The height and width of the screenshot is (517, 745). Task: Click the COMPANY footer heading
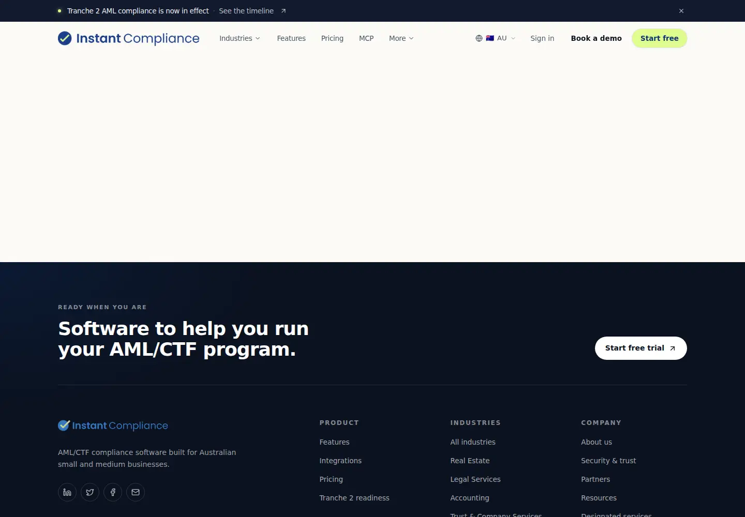coord(601,423)
